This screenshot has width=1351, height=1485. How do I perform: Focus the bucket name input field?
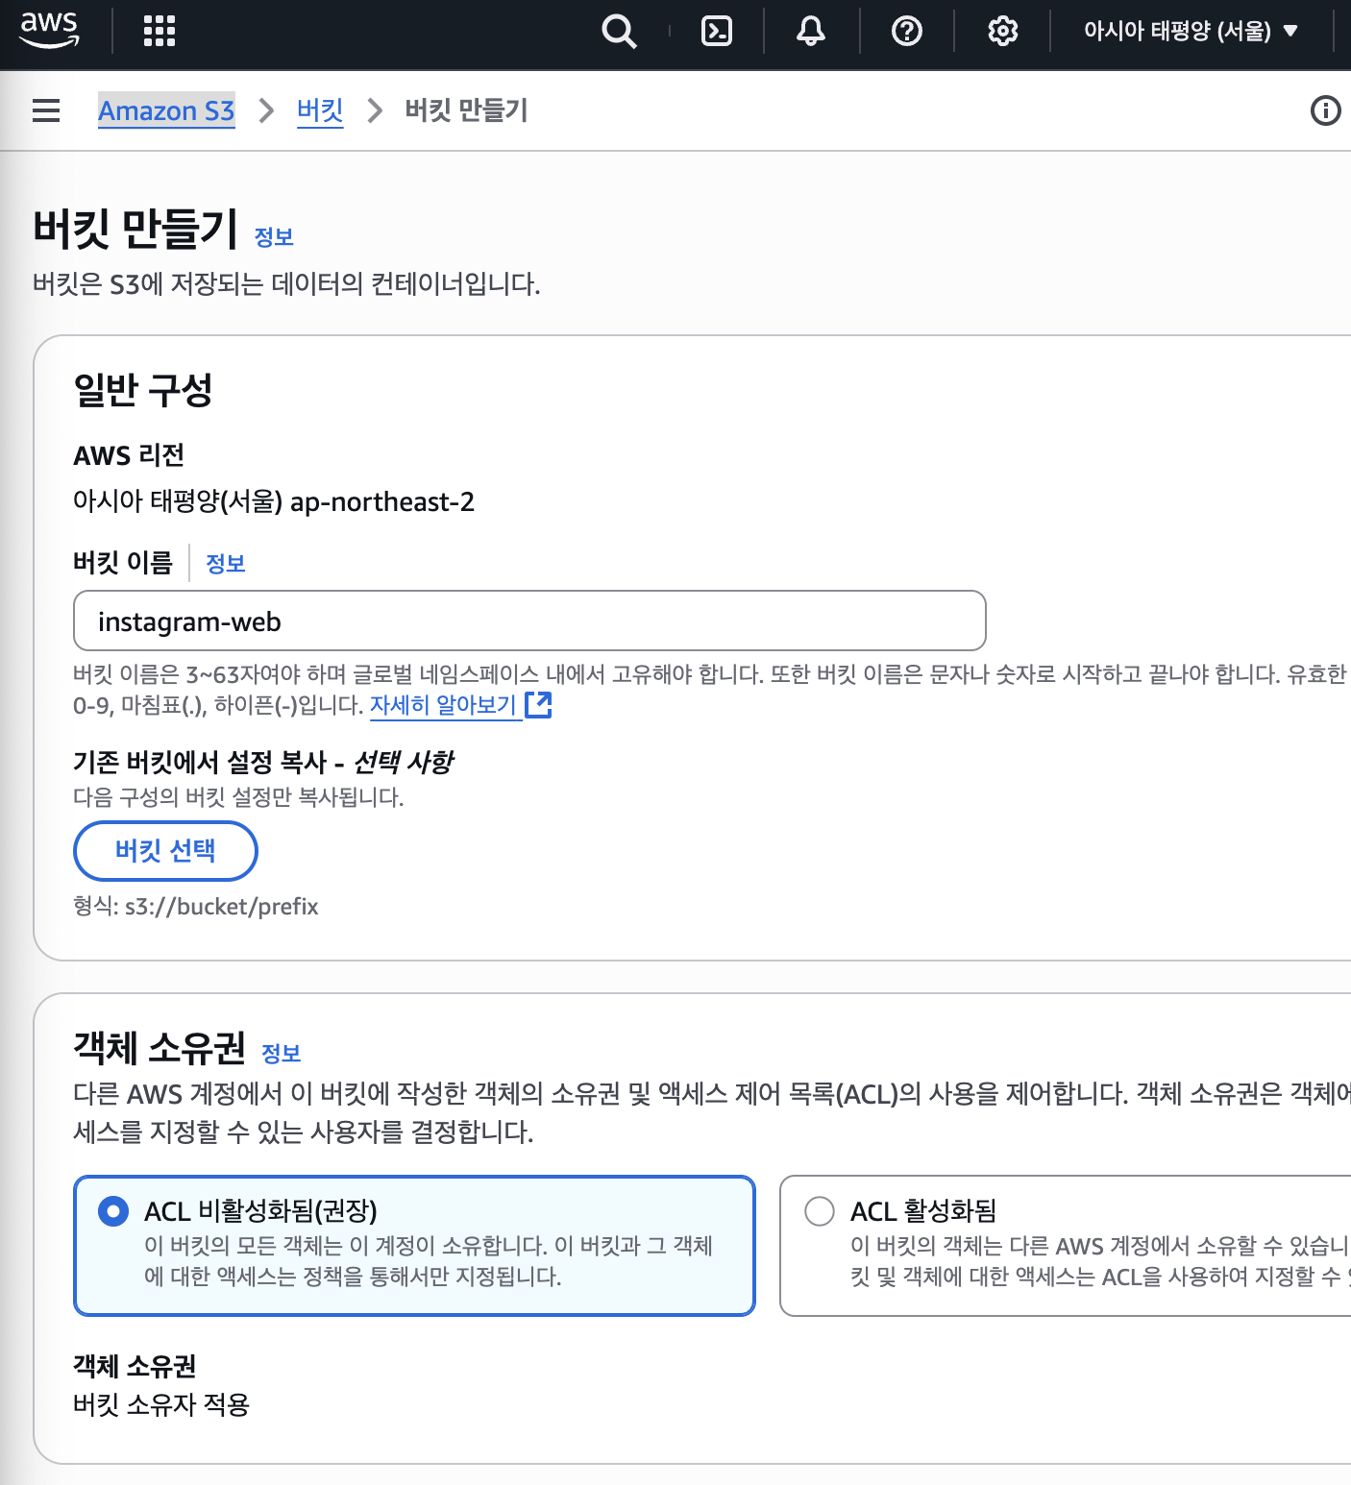pos(529,621)
